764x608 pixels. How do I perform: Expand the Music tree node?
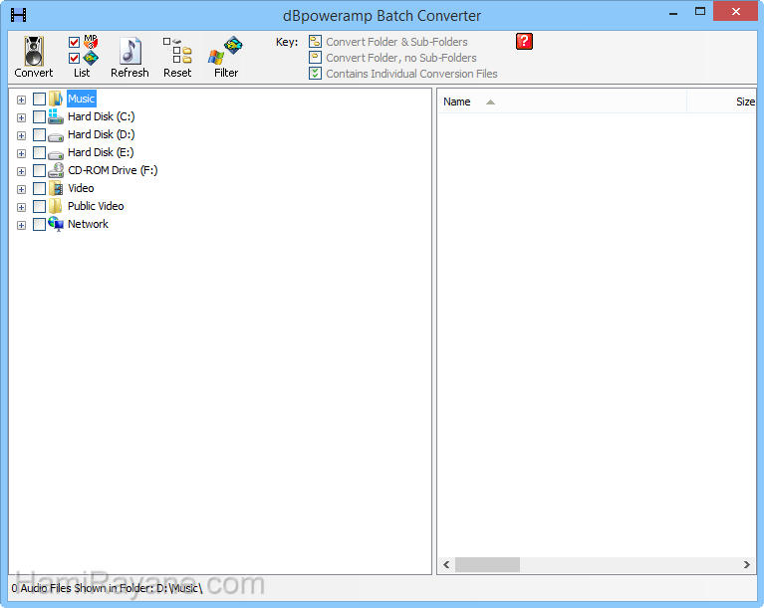[21, 100]
